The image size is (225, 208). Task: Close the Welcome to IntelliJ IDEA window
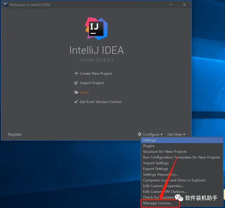184,5
